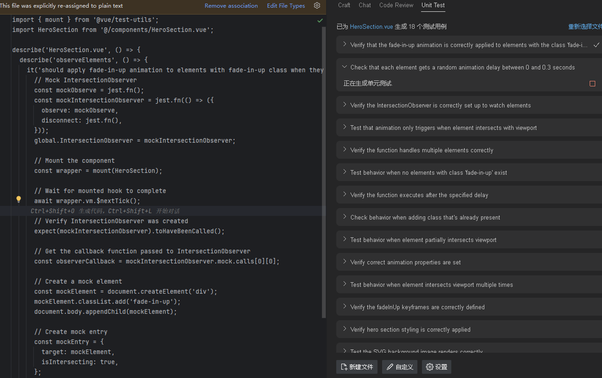Open the HeroSection.vue file link

371,27
